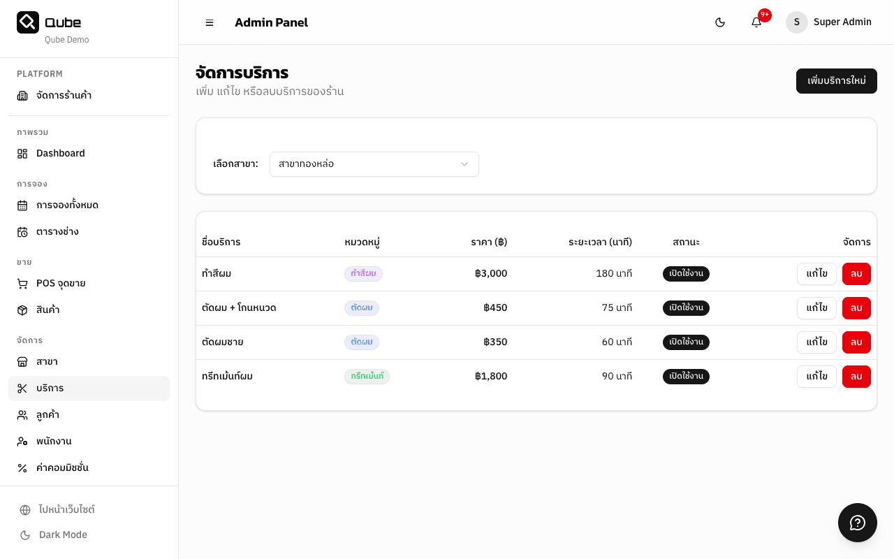Open ตารางช่าง schedule page in sidebar
Screen dimensions: 894x559
[x=57, y=232]
